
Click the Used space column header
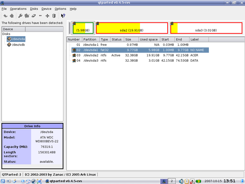coord(149,40)
